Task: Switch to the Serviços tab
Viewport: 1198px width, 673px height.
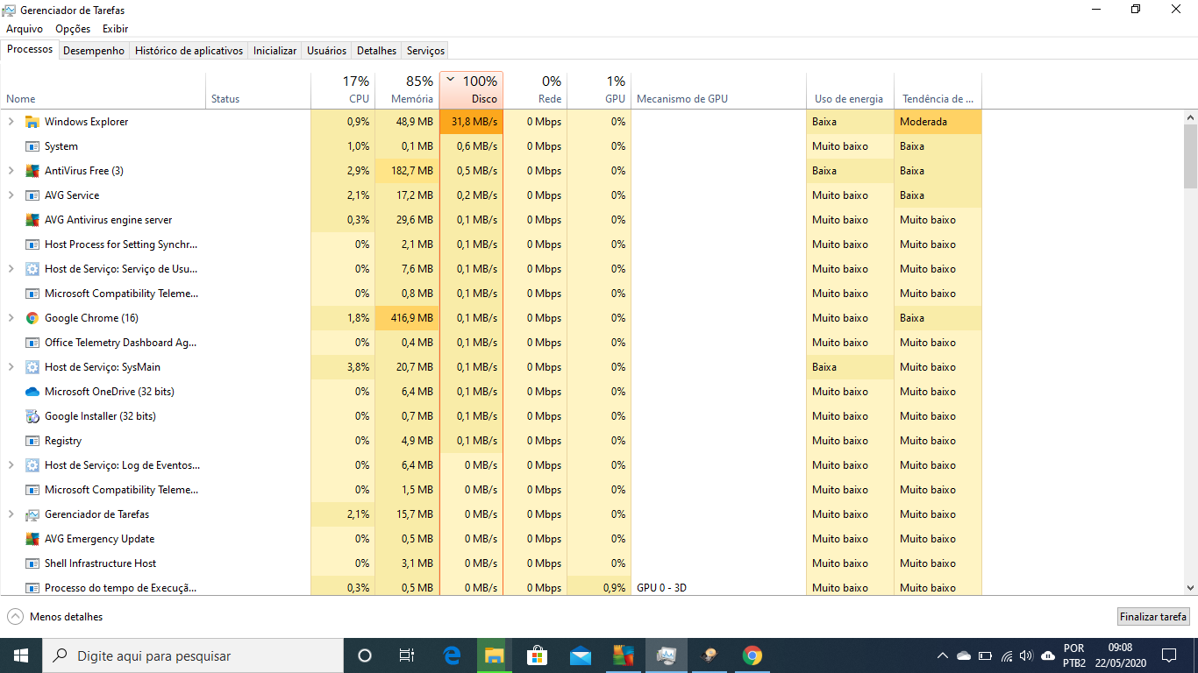Action: 425,51
